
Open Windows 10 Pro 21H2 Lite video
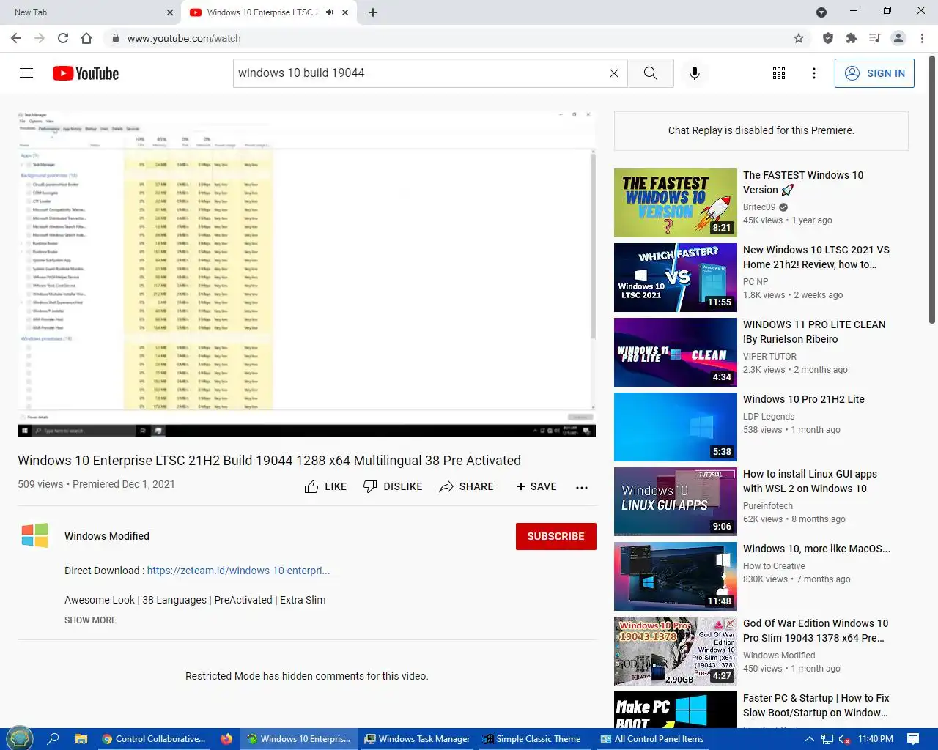tap(804, 399)
